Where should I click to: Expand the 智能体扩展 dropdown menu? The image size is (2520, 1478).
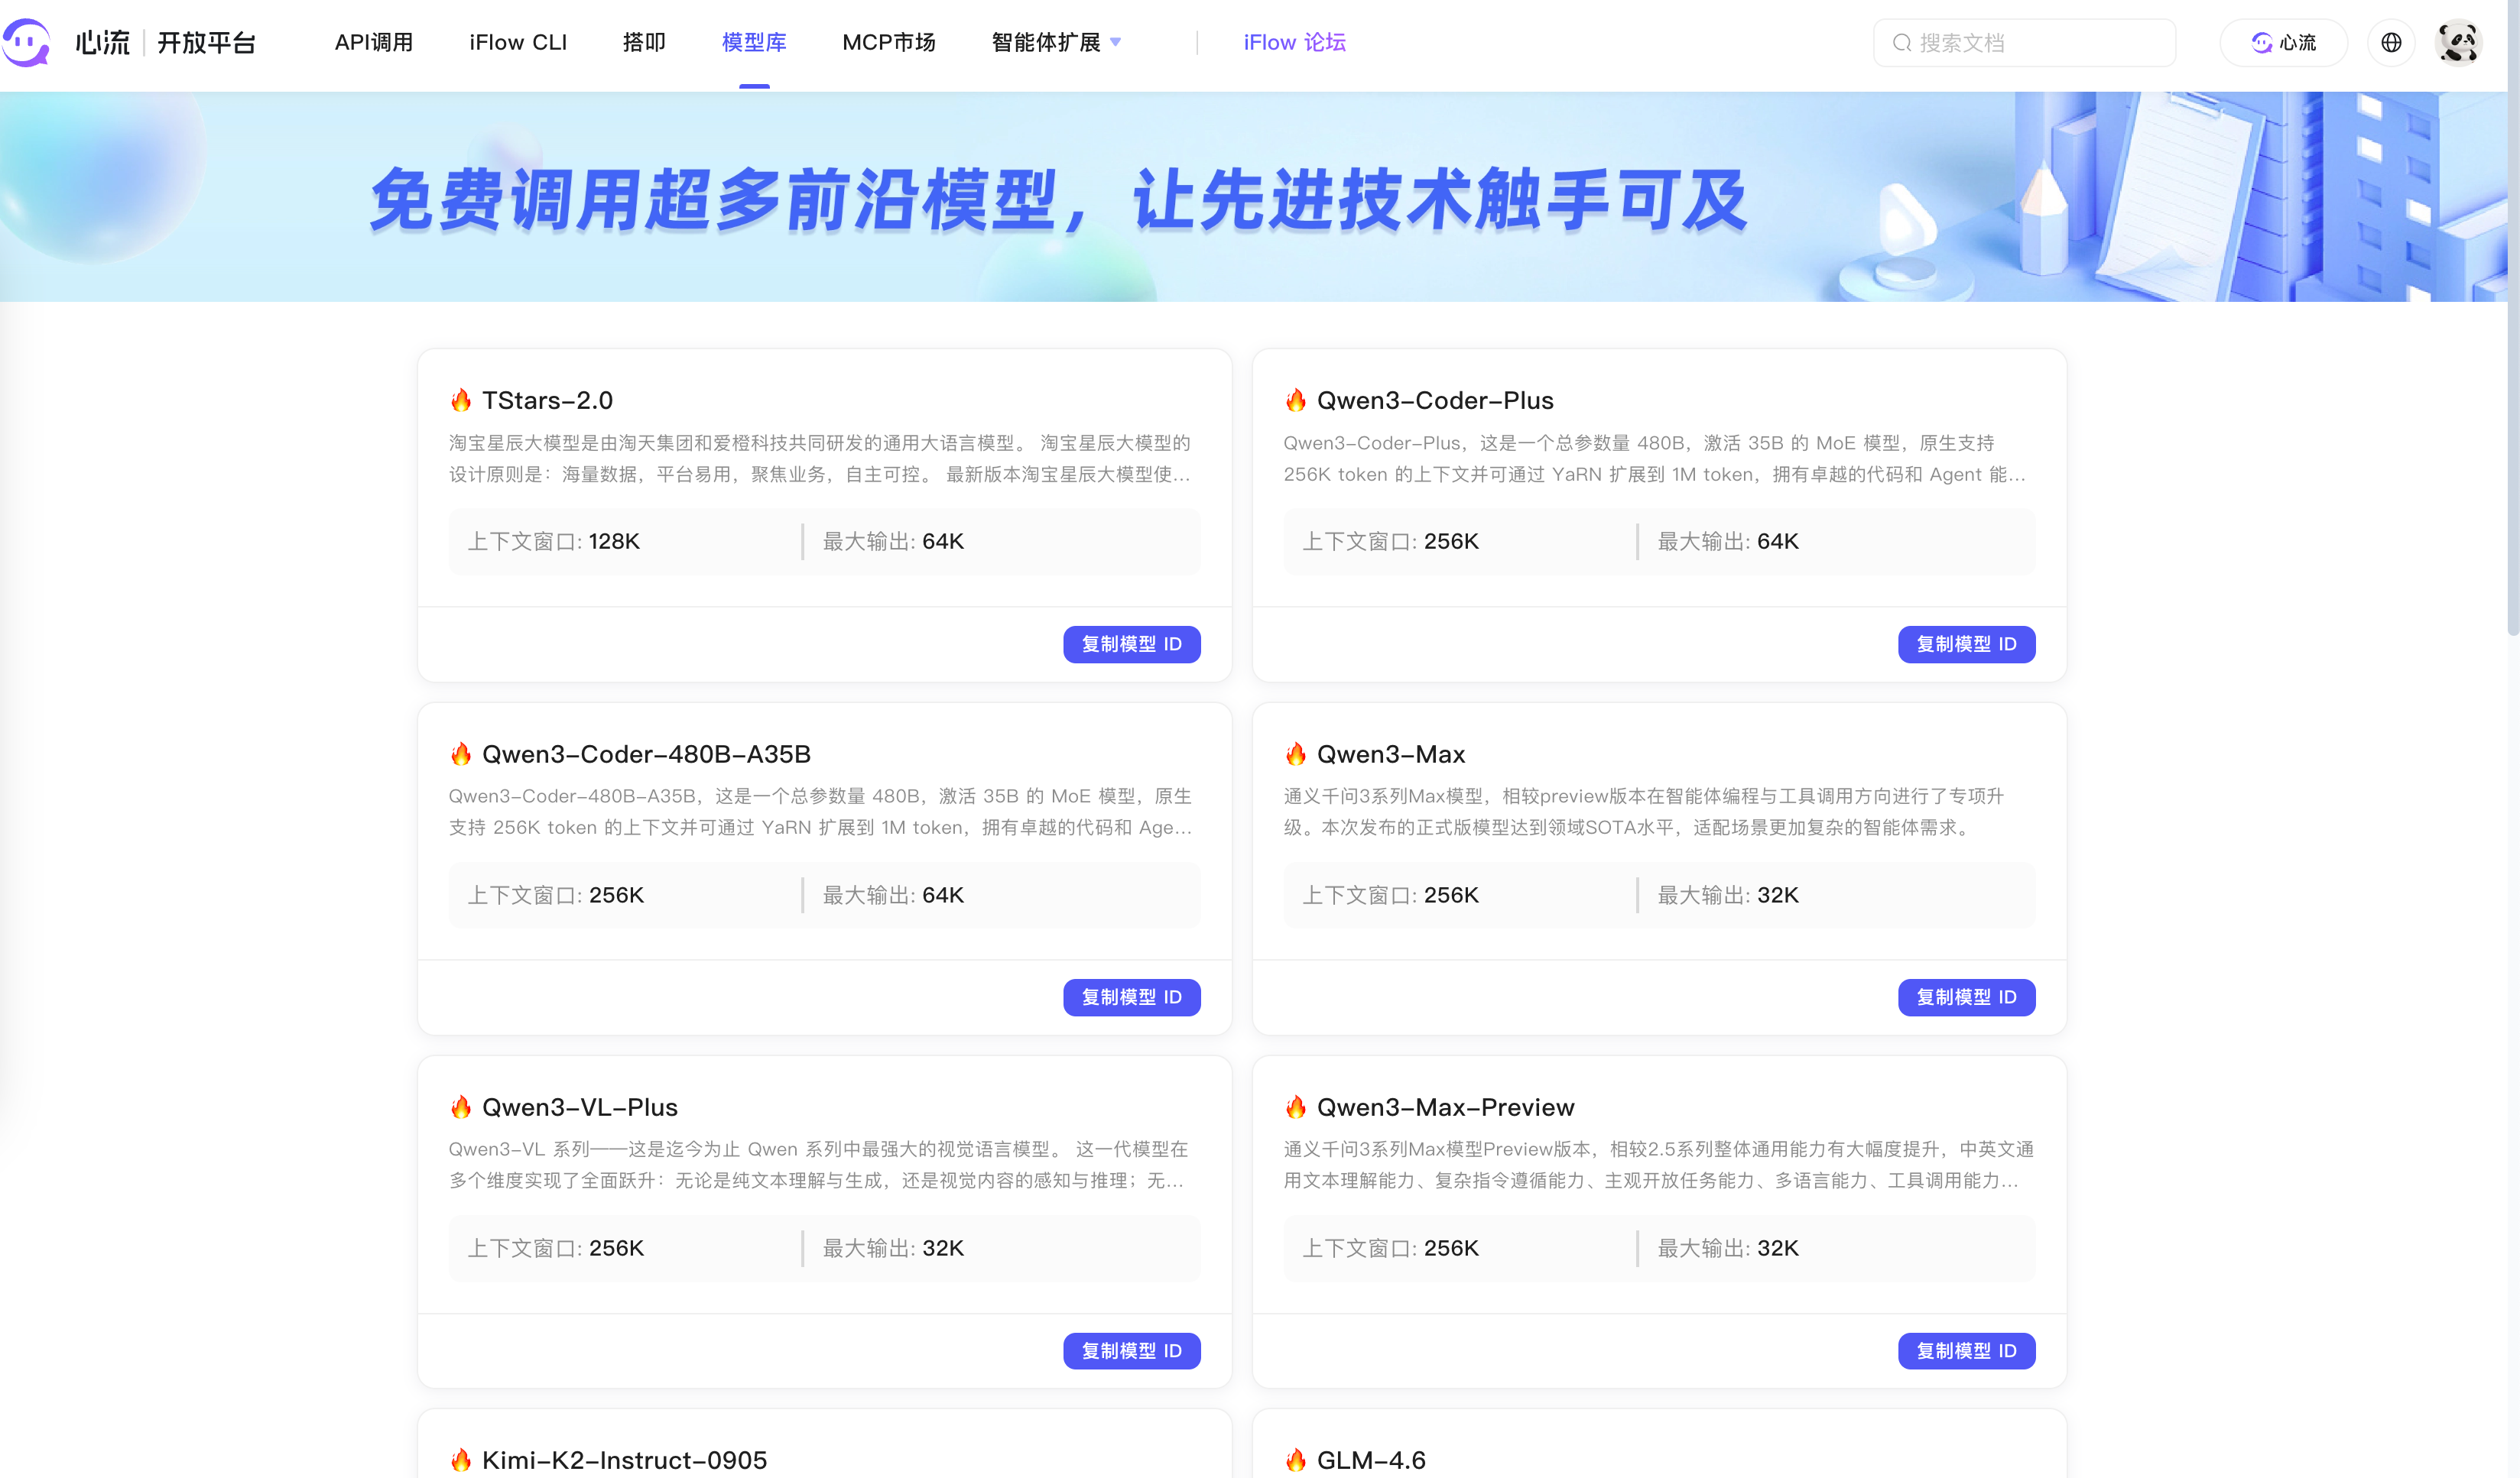[x=1046, y=43]
